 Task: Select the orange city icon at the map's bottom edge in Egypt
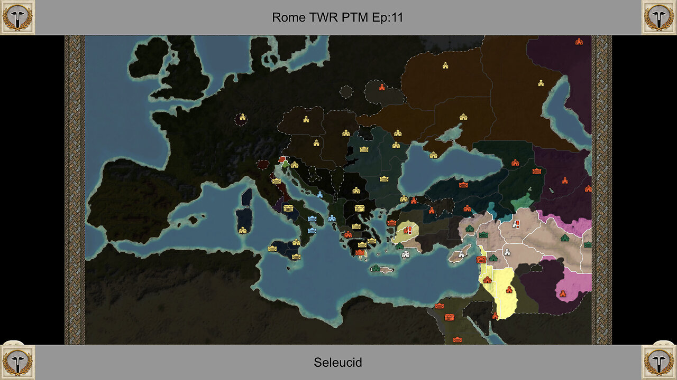pos(458,339)
